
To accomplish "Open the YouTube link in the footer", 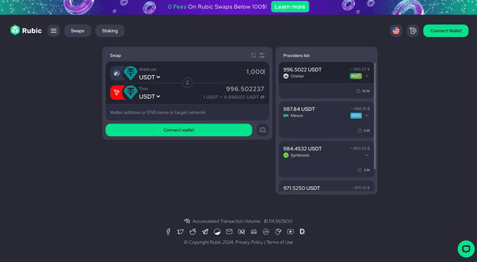I will point(290,232).
